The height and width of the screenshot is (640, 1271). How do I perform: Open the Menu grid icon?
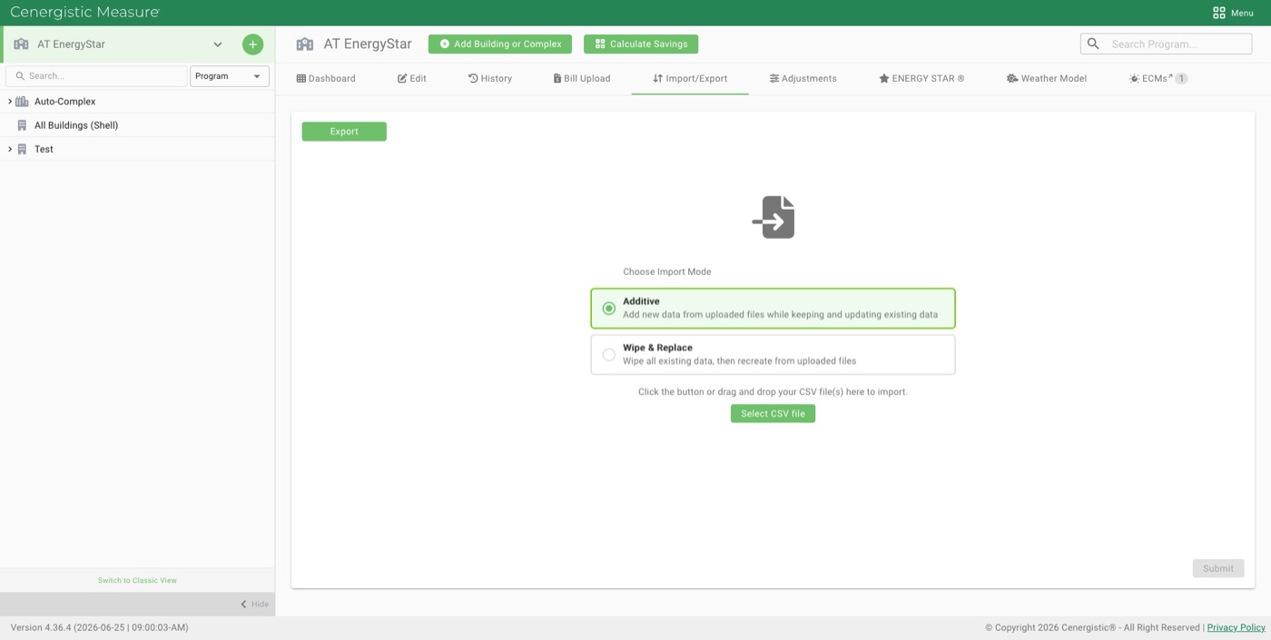click(x=1219, y=13)
